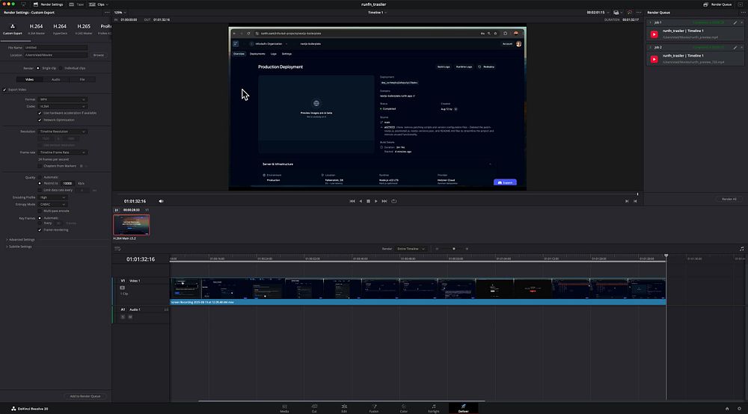The height and width of the screenshot is (414, 748).
Task: Toggle Use hardware acceleration if available
Action: [40, 113]
